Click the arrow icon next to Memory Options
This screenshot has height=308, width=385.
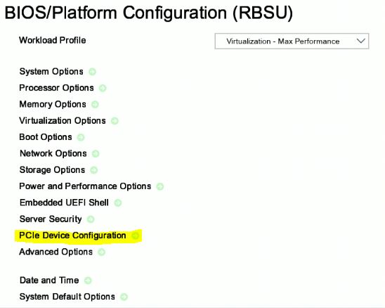(95, 105)
